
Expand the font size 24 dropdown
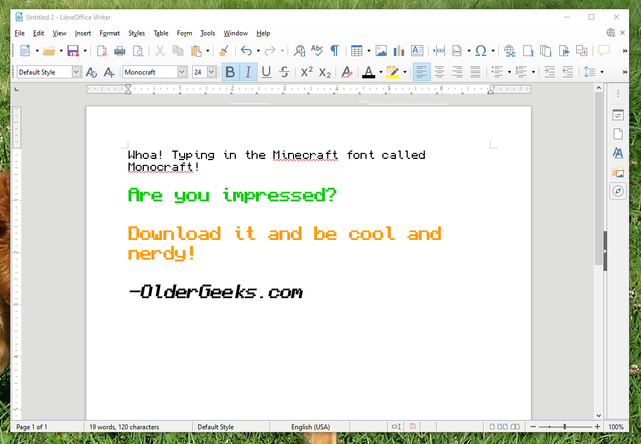point(211,72)
